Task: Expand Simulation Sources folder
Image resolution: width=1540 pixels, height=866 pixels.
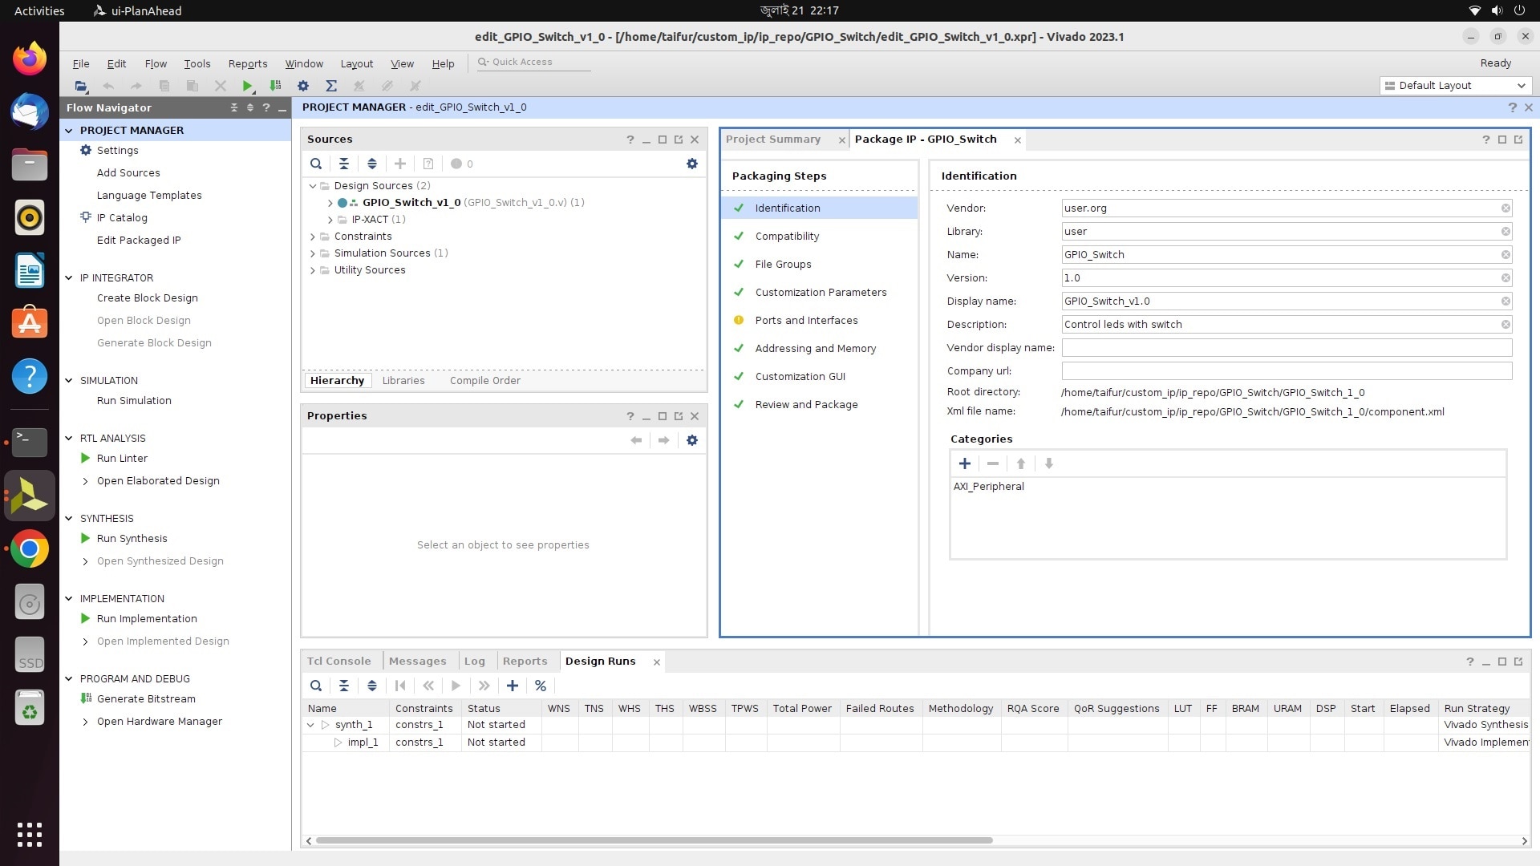Action: 313,253
